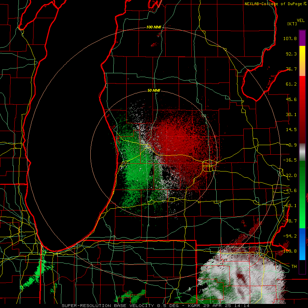Pick the blue segment of the color bar
308x308 pixels.
point(302,244)
